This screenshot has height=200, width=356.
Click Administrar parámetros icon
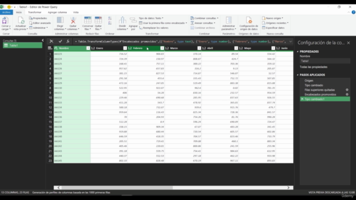[229, 20]
